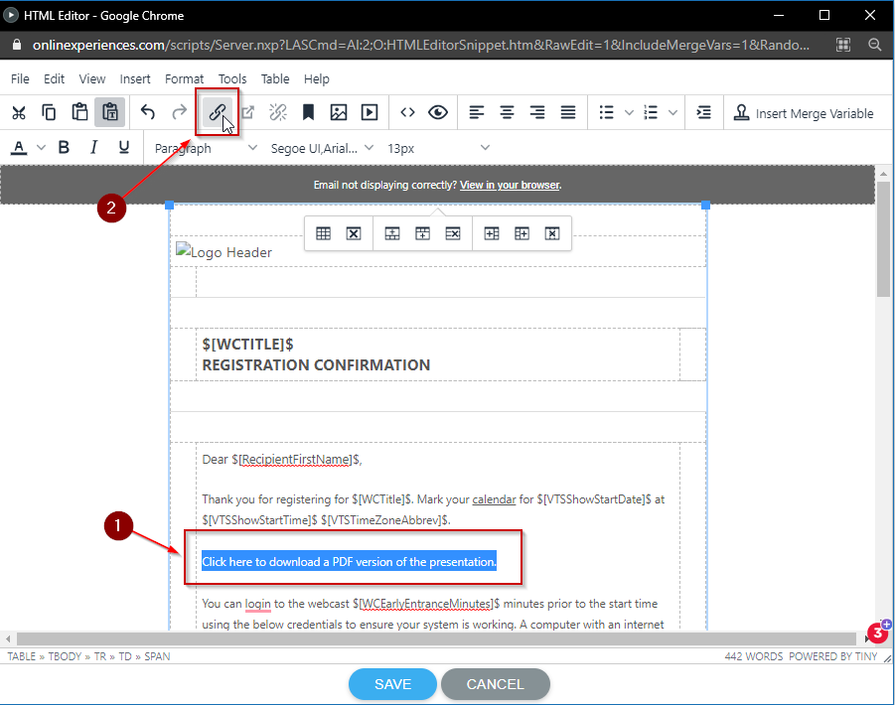The width and height of the screenshot is (895, 705).
Task: Click the CANCEL button
Action: (x=496, y=684)
